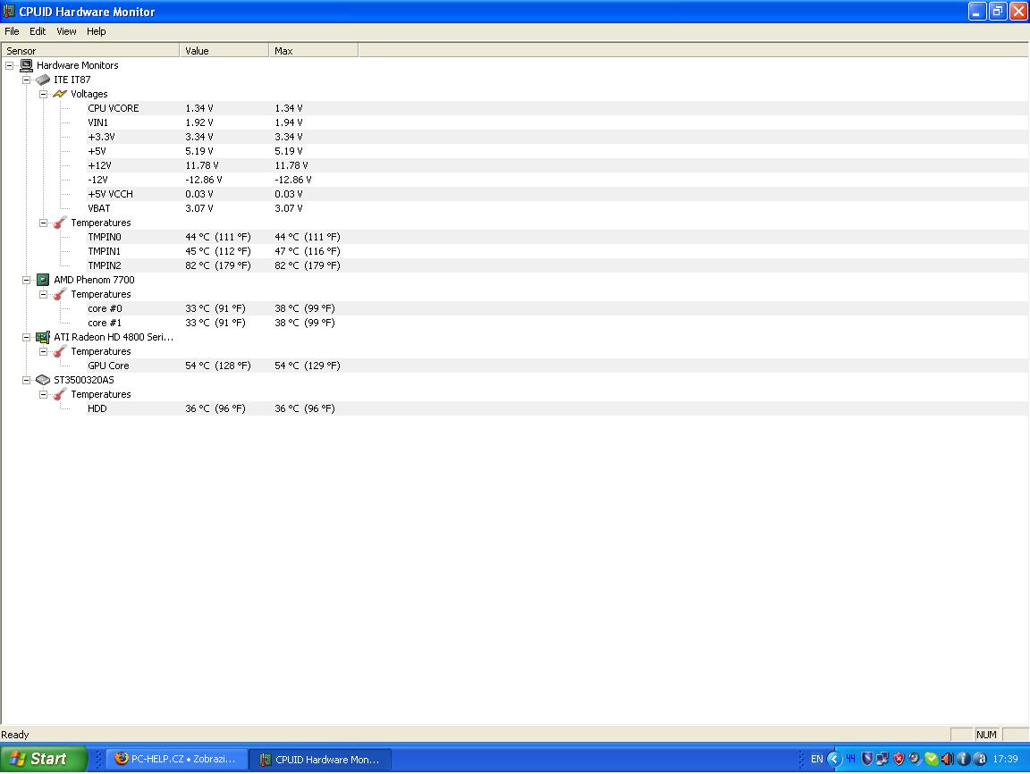Screen dimensions: 1030x774
Task: Collapse Temperatures under AMD Phenom 7700
Action: pyautogui.click(x=43, y=295)
